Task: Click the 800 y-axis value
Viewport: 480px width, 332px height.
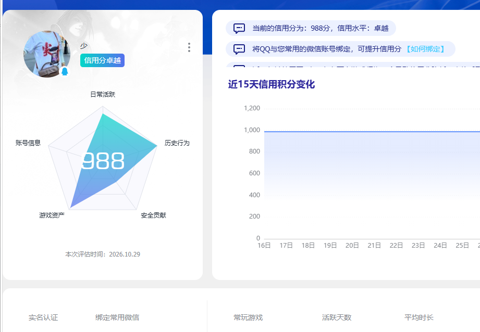Action: coord(254,151)
